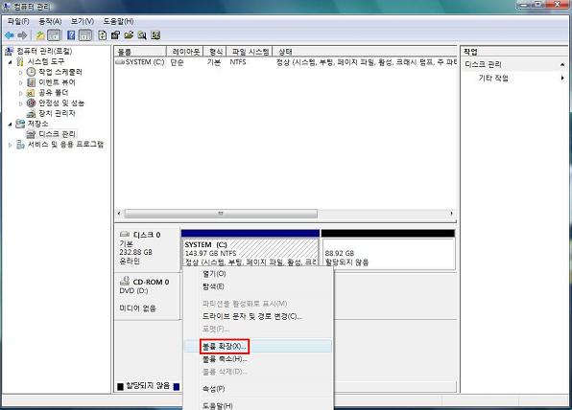Viewport: 572px width, 410px height.
Task: Sort by the 볼륨 column header
Action: pyautogui.click(x=140, y=52)
